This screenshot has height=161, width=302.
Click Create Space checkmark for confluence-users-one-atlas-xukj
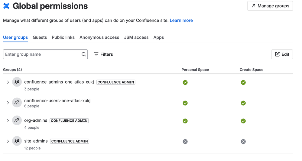(x=243, y=103)
